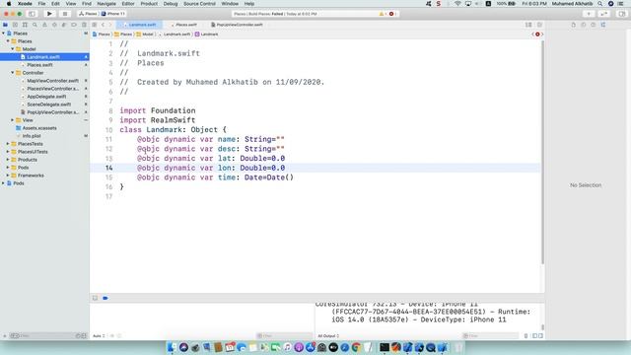Open the Symbol navigator icon
The width and height of the screenshot is (631, 355).
tap(25, 25)
